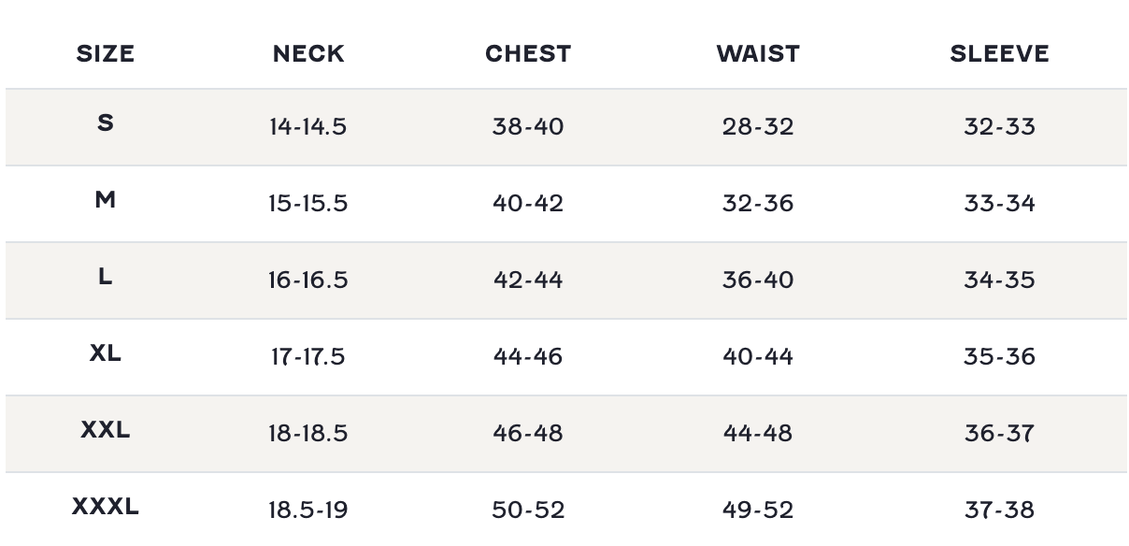The height and width of the screenshot is (546, 1129).
Task: Click chest measurement 40-42 cell
Action: pyautogui.click(x=528, y=204)
